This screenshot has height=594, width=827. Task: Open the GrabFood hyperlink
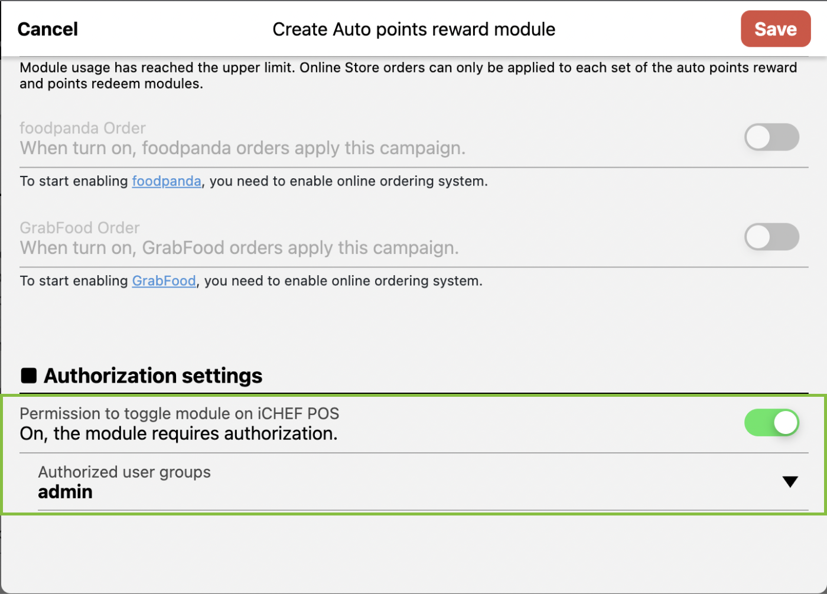[x=164, y=281]
